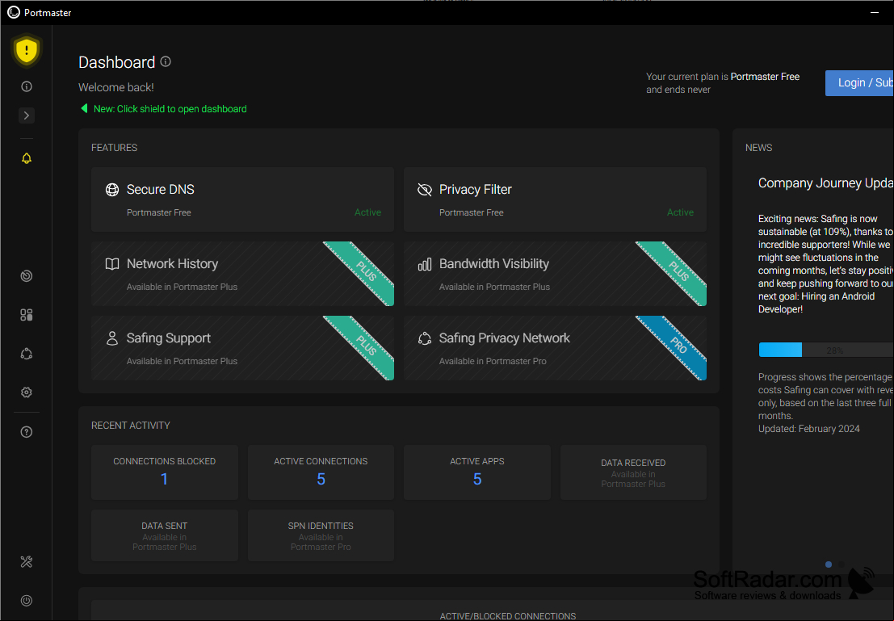This screenshot has width=894, height=621.
Task: Click the 'Active' status on Privacy Filter
Action: pos(680,212)
